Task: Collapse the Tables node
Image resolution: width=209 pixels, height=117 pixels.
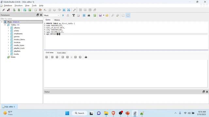Action: pyautogui.click(x=5, y=25)
